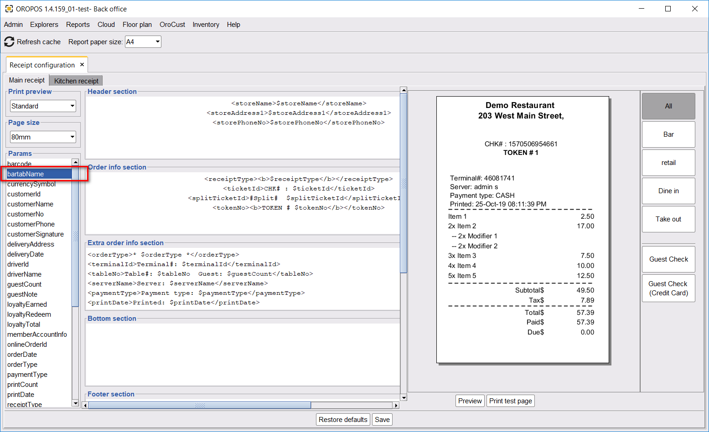Screen dimensions: 709x432
Task: Open the Reports menu
Action: pyautogui.click(x=78, y=25)
